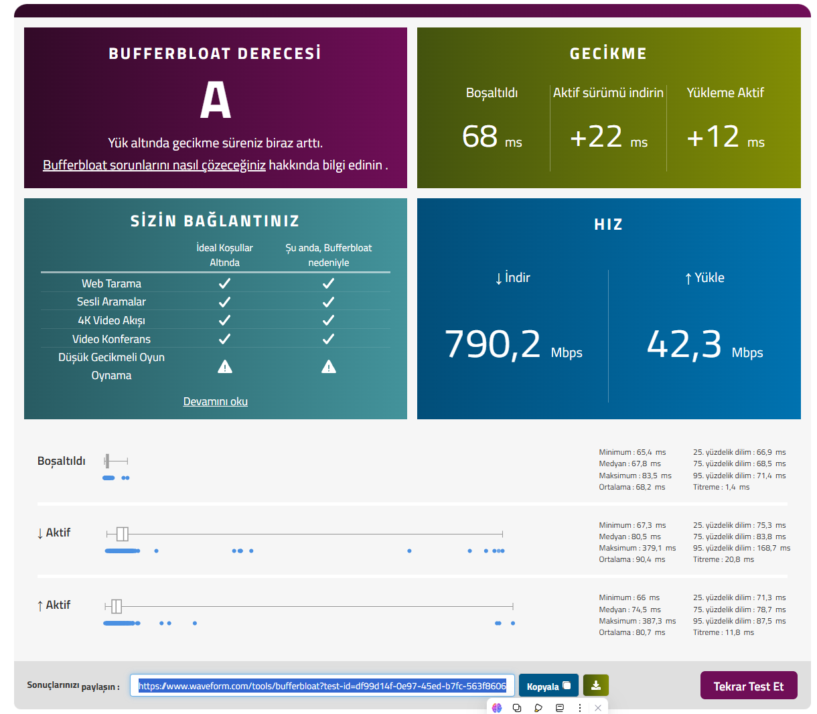The width and height of the screenshot is (817, 714).
Task: Click the Maksimum : 379,1 ms statistic
Action: tap(638, 548)
